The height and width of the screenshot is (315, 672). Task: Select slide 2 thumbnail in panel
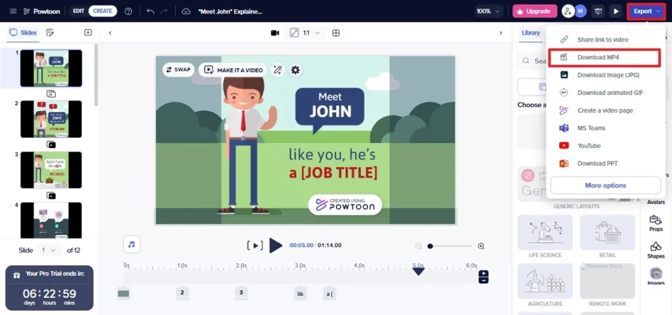[51, 119]
